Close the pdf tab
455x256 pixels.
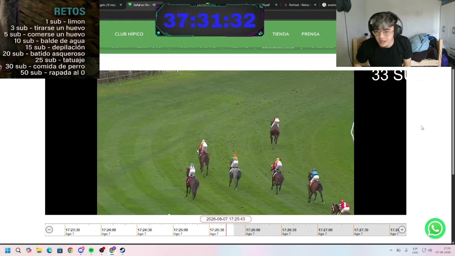click(x=276, y=5)
